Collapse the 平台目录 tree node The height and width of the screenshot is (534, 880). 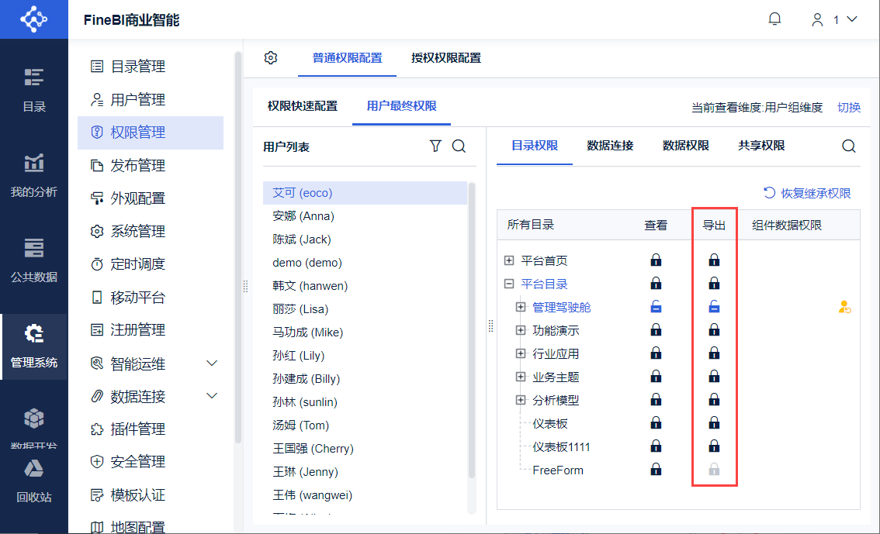509,284
